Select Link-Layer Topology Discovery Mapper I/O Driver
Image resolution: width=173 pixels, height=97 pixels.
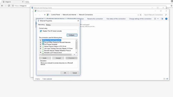pyautogui.click(x=58, y=48)
